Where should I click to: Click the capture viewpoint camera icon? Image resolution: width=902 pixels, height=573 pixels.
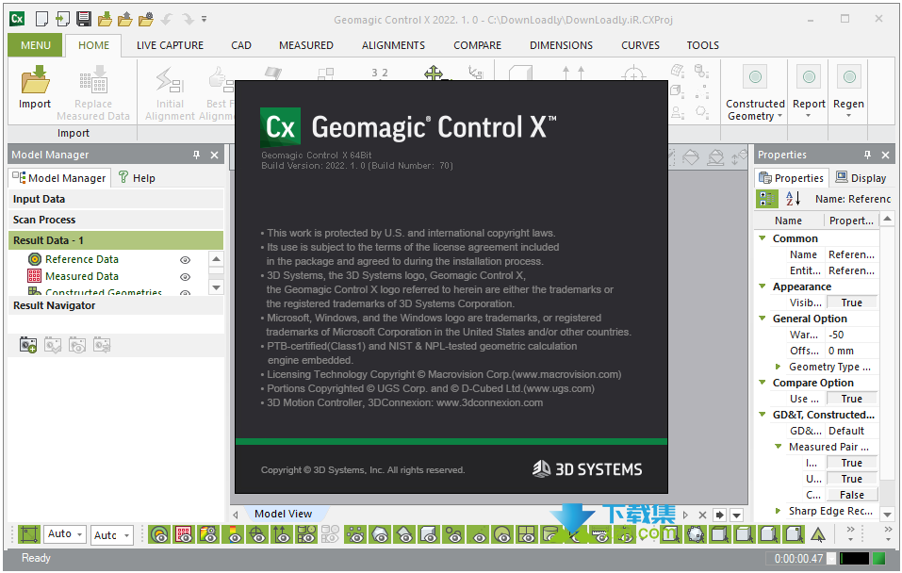click(x=28, y=345)
